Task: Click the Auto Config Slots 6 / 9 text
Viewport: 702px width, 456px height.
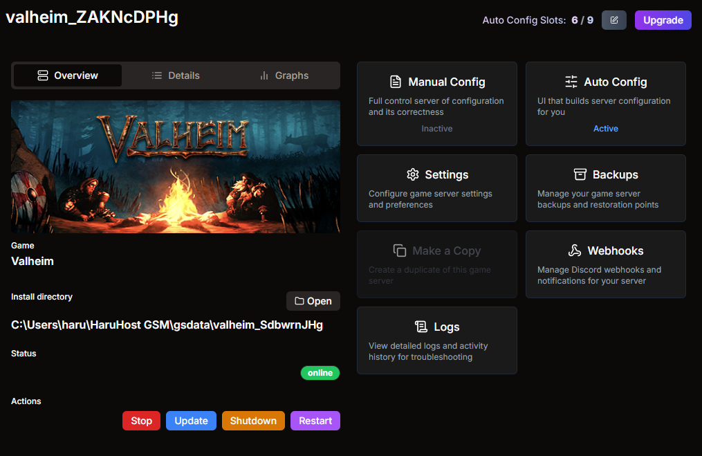Action: (x=537, y=20)
